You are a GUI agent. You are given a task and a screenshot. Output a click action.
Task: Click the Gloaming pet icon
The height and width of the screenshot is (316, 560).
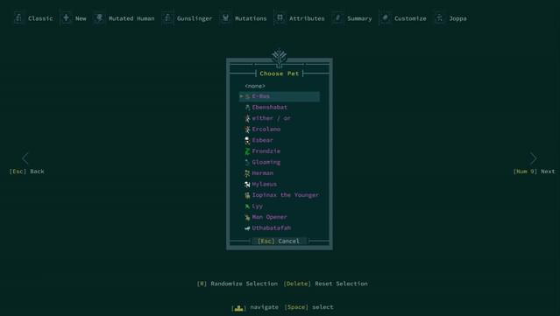pyautogui.click(x=247, y=162)
